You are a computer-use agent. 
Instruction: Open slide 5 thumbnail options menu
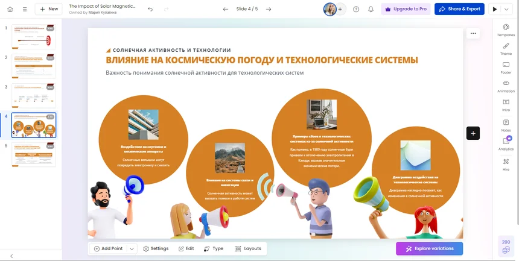click(x=50, y=146)
